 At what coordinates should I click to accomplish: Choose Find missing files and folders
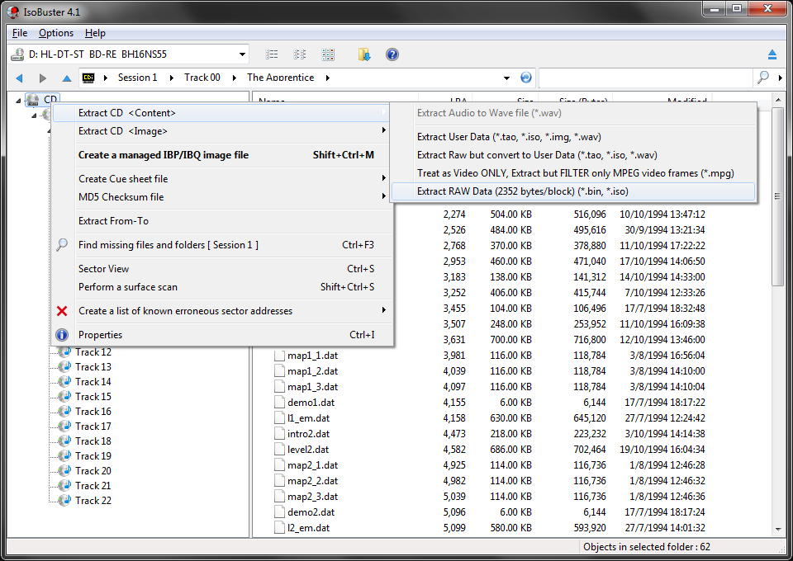coord(222,245)
